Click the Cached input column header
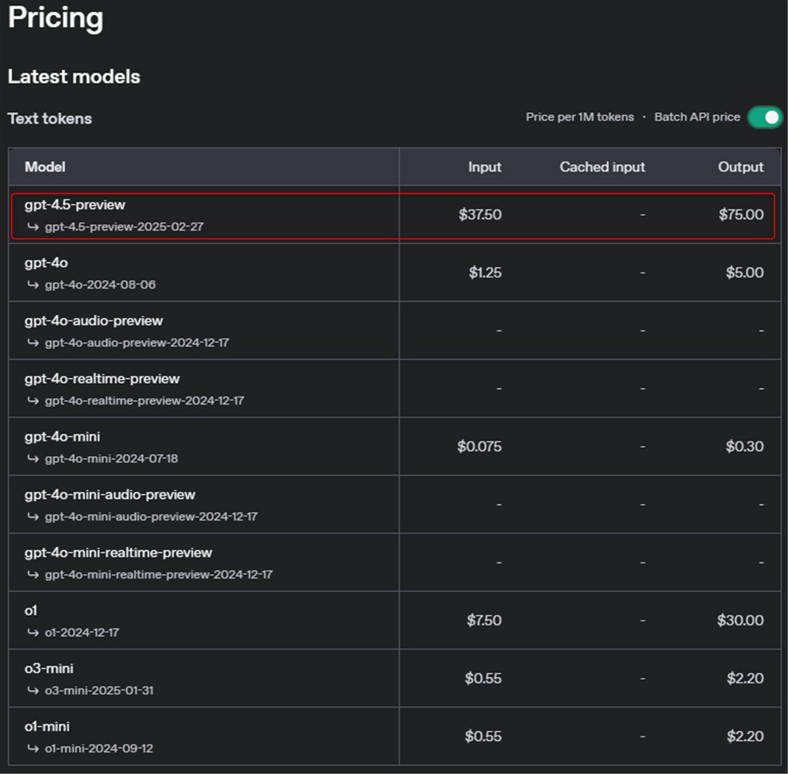Image resolution: width=788 pixels, height=774 pixels. click(602, 167)
